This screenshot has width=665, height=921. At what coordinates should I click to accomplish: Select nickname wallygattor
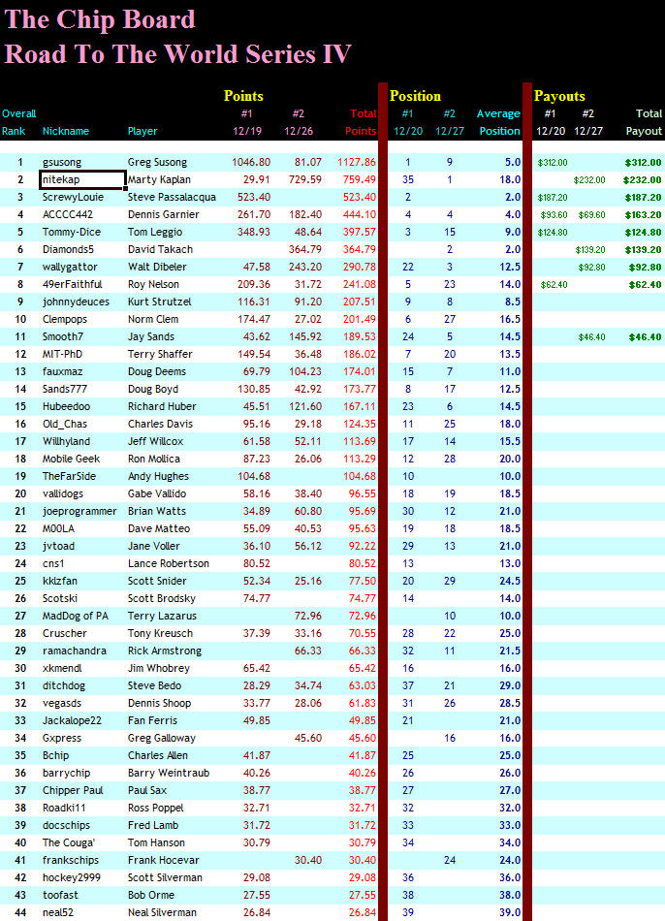pos(70,268)
